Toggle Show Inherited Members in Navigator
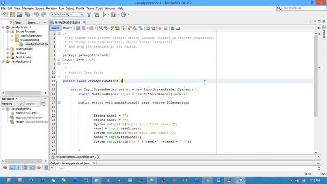The width and height of the screenshot is (327, 184). click(x=5, y=167)
